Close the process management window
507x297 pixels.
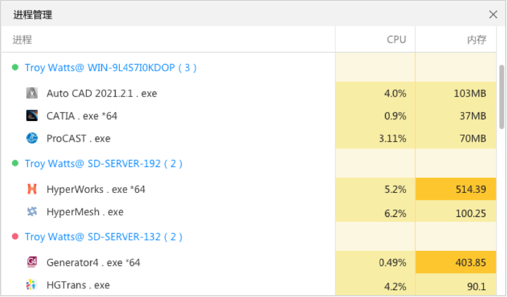pyautogui.click(x=493, y=15)
